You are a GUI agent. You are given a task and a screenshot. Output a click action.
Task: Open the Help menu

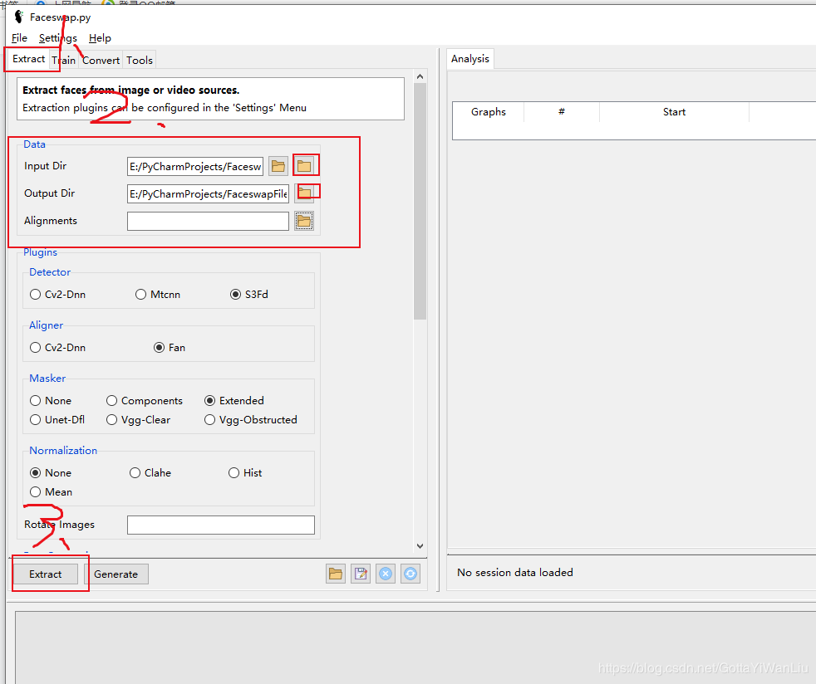(x=100, y=38)
